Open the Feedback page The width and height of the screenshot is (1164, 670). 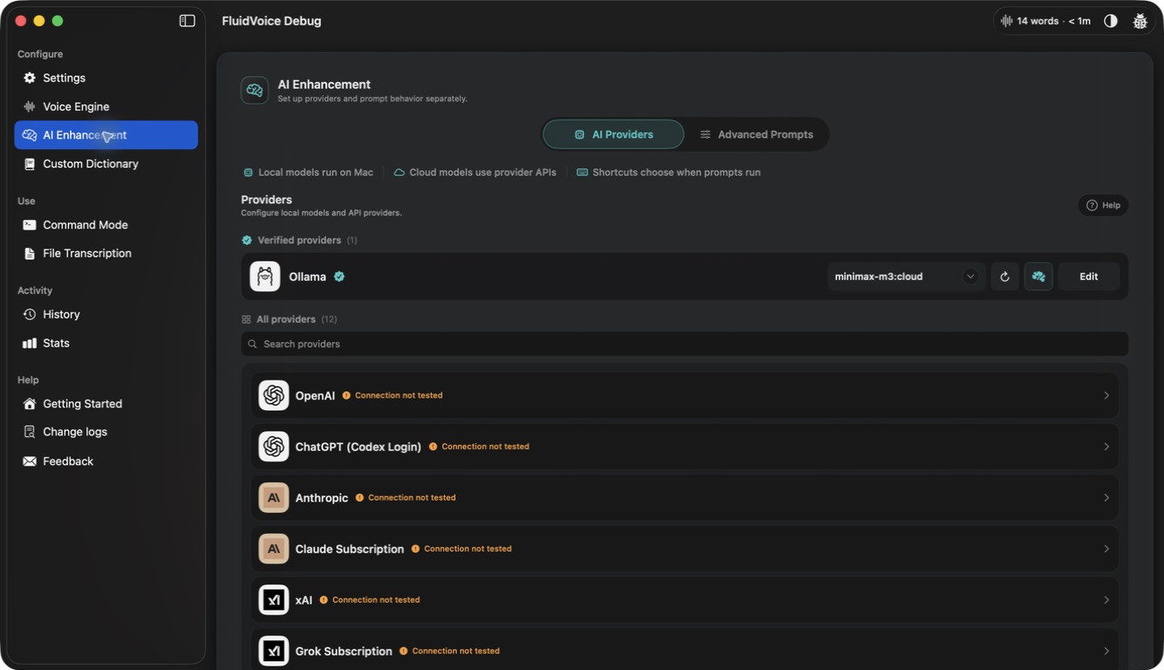click(106, 461)
